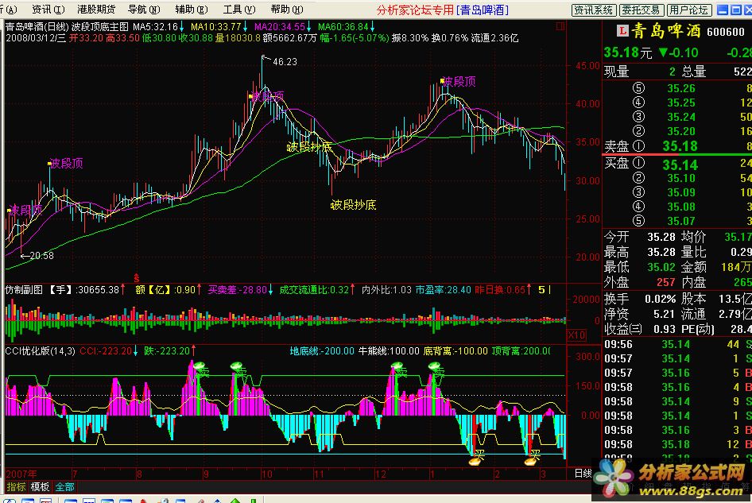Click the fourth 卖 signal icon in CCI panel
The height and width of the screenshot is (503, 752).
point(436,368)
